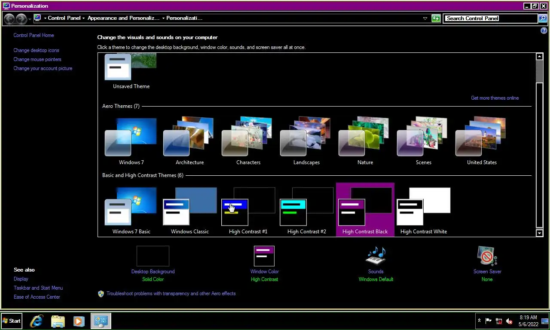Open Desktop Background settings
The image size is (550, 330).
(x=153, y=263)
